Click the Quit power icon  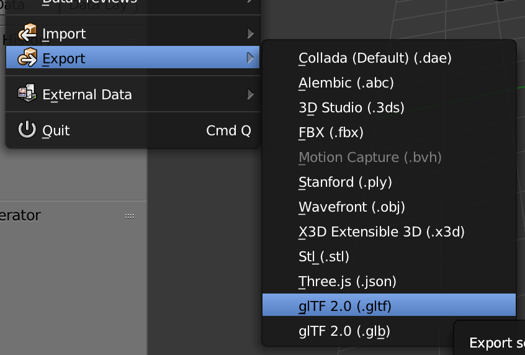tap(28, 130)
